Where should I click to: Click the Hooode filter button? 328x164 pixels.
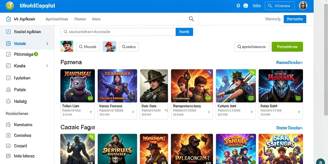(x=88, y=47)
